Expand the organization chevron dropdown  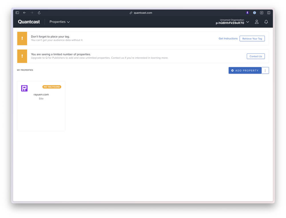click(x=248, y=22)
